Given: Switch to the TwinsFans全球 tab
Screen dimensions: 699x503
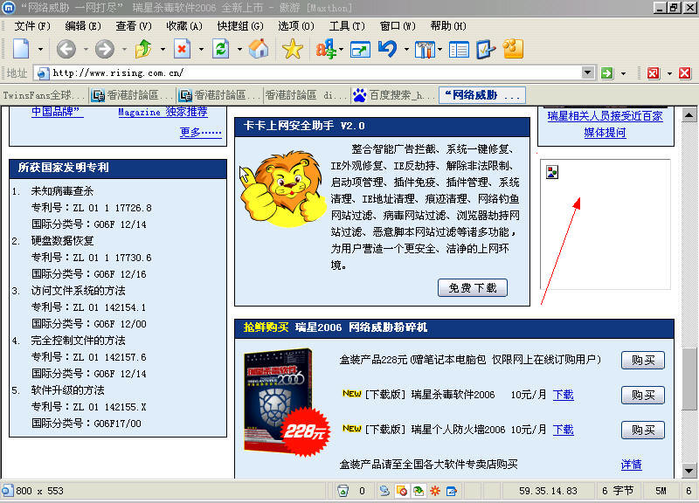Looking at the screenshot, I should tap(44, 95).
